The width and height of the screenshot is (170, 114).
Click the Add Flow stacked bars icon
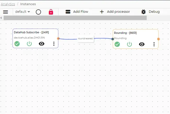pyautogui.click(x=68, y=12)
